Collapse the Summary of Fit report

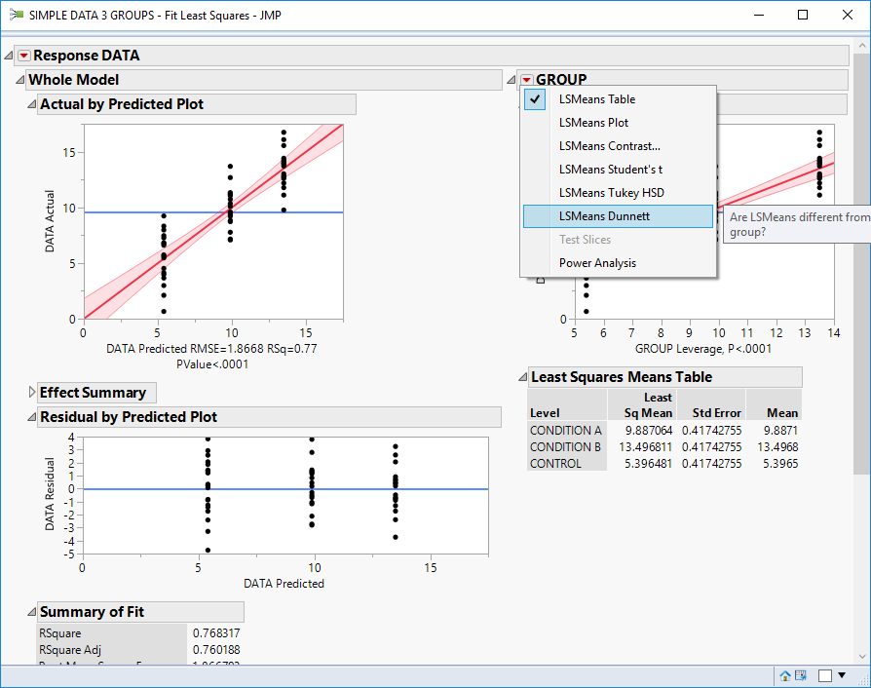[31, 612]
